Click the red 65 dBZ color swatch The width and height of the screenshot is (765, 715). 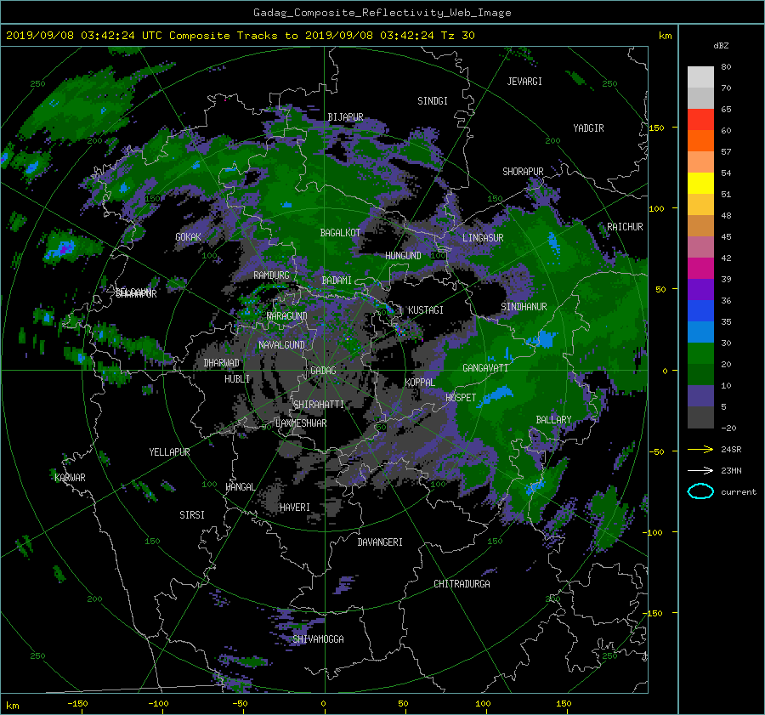coord(700,120)
